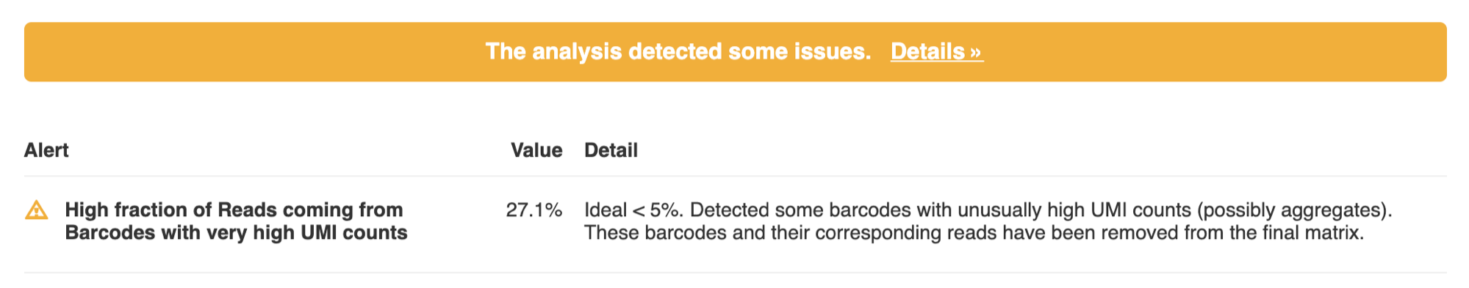Click 'Barcodes with very high UMI counts' line

click(236, 233)
